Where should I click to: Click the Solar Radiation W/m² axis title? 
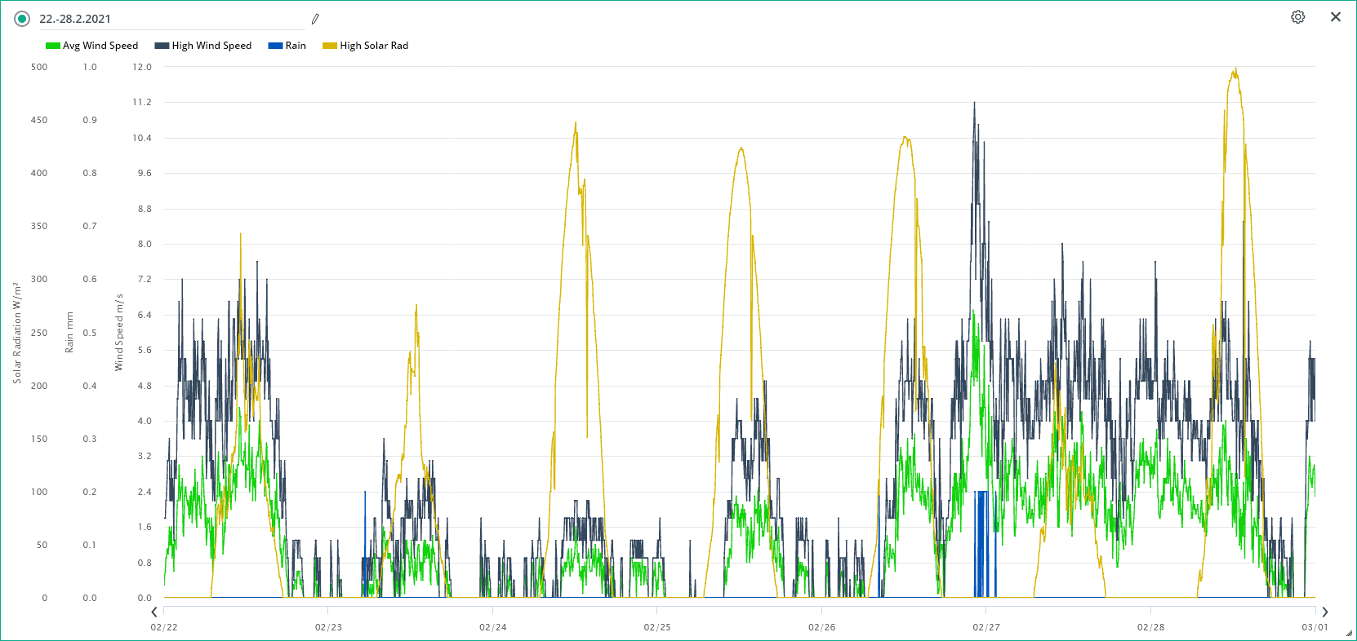16,333
